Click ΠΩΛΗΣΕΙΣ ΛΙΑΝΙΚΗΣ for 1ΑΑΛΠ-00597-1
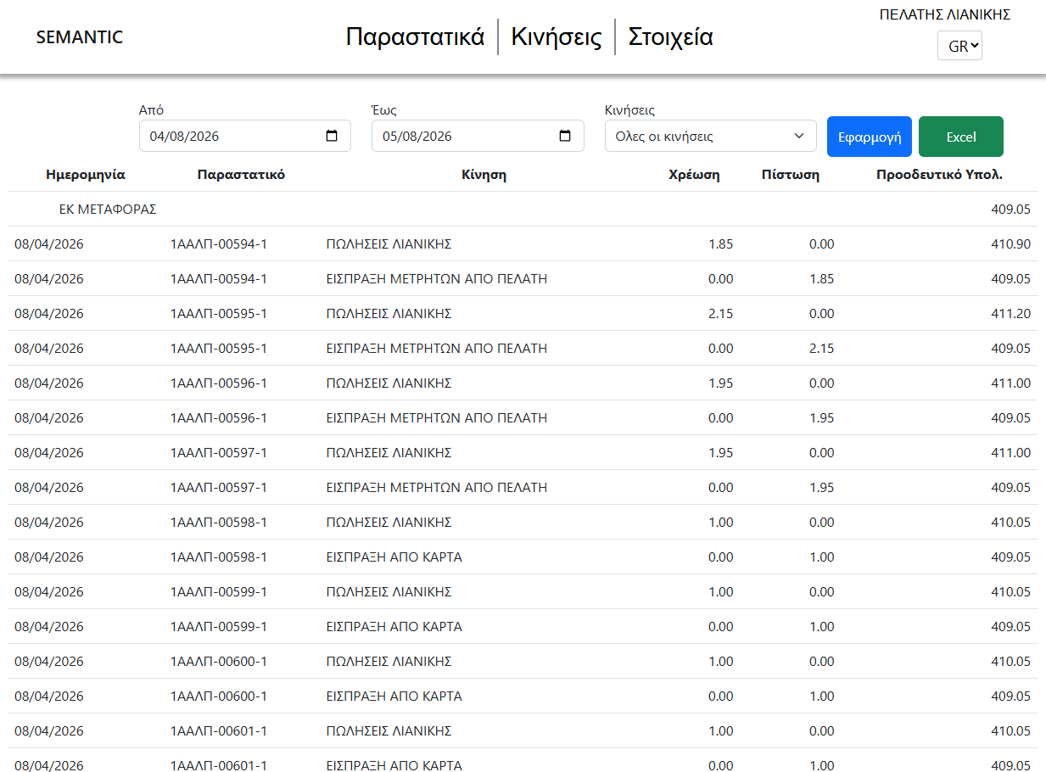This screenshot has width=1046, height=772. pyautogui.click(x=389, y=452)
